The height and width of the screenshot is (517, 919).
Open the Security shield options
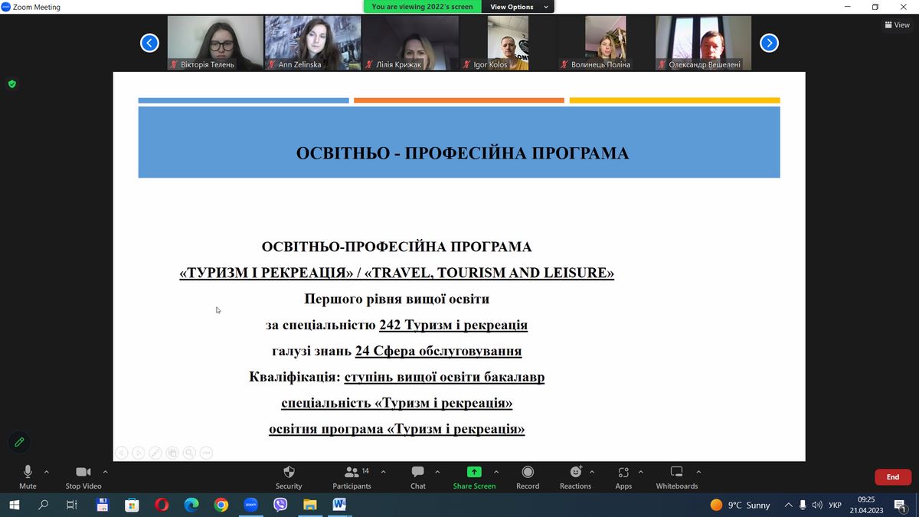(x=289, y=476)
